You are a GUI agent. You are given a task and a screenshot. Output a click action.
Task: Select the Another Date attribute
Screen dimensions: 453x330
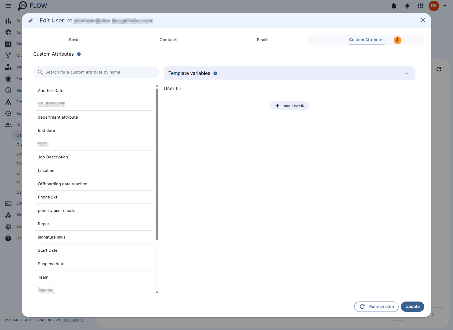[94, 91]
